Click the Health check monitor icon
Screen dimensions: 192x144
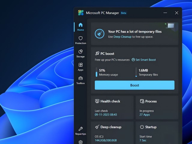click(x=97, y=101)
